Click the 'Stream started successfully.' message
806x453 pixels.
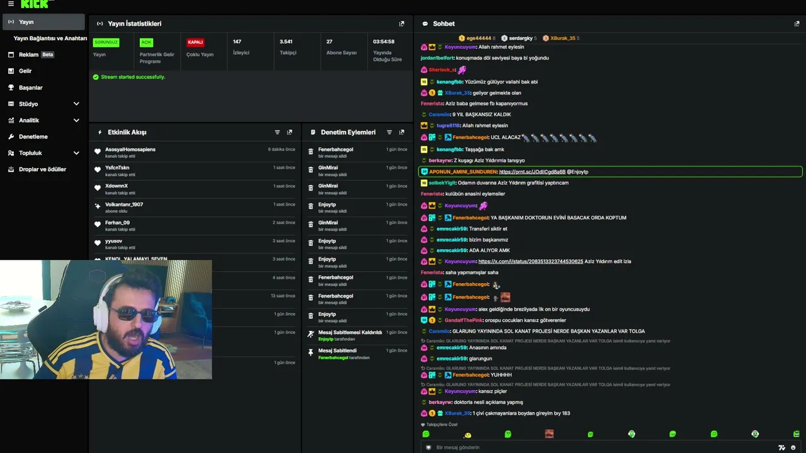(133, 77)
